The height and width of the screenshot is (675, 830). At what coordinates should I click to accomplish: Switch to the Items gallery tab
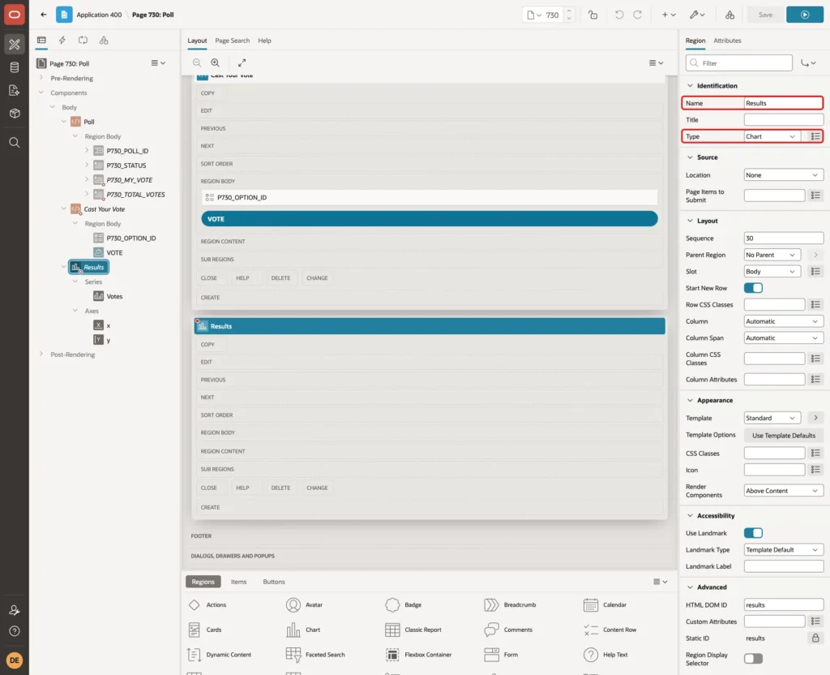pos(239,582)
